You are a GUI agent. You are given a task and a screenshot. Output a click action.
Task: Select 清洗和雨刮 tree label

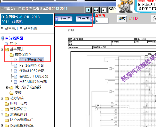[x=18, y=114]
